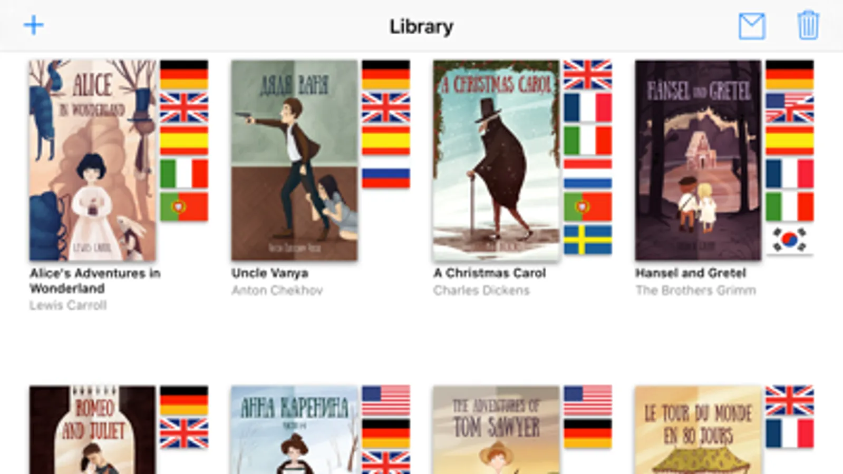Screen dimensions: 843x474
Task: Choose US flag next to Anna Karenina cover
Action: 386,400
